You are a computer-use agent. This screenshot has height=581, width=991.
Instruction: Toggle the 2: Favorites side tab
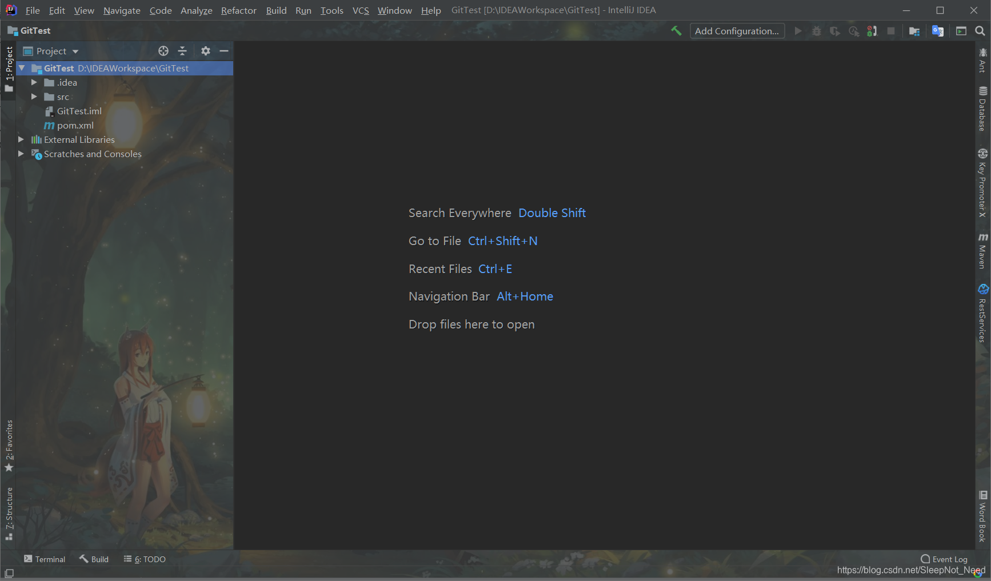point(9,446)
